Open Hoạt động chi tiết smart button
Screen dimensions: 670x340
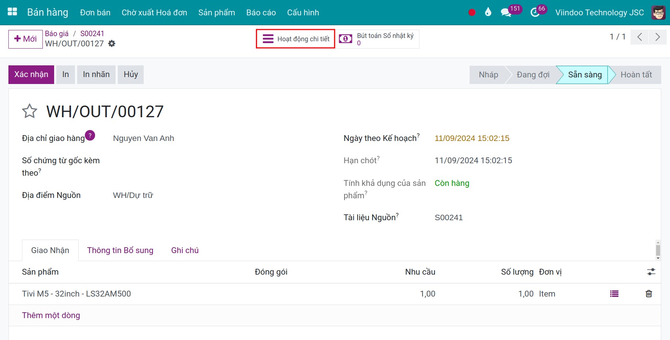tap(296, 39)
